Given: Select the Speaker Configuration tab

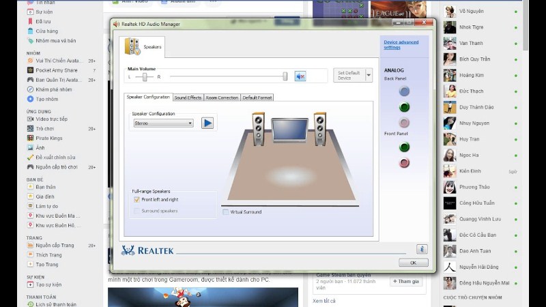Looking at the screenshot, I should (x=148, y=97).
